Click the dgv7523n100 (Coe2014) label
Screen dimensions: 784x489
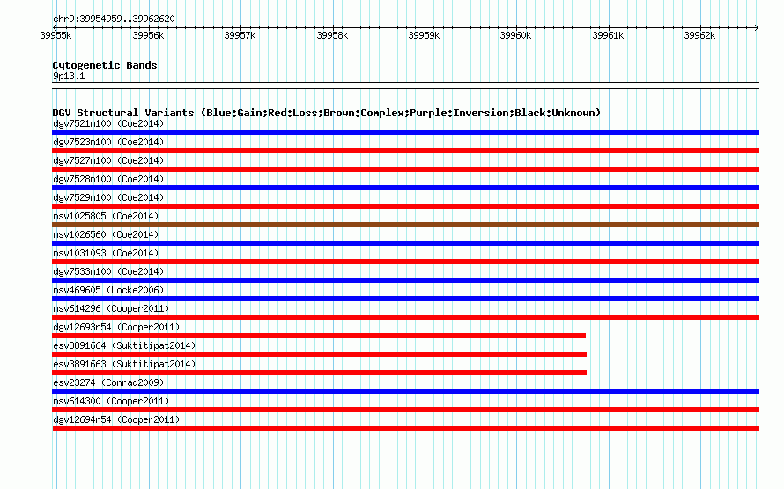[108, 142]
